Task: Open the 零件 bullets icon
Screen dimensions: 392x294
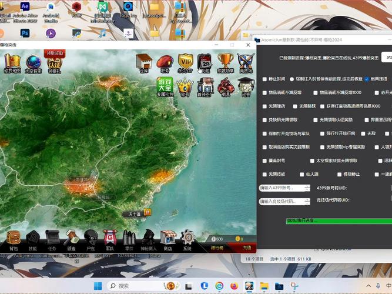Action: click(x=129, y=240)
